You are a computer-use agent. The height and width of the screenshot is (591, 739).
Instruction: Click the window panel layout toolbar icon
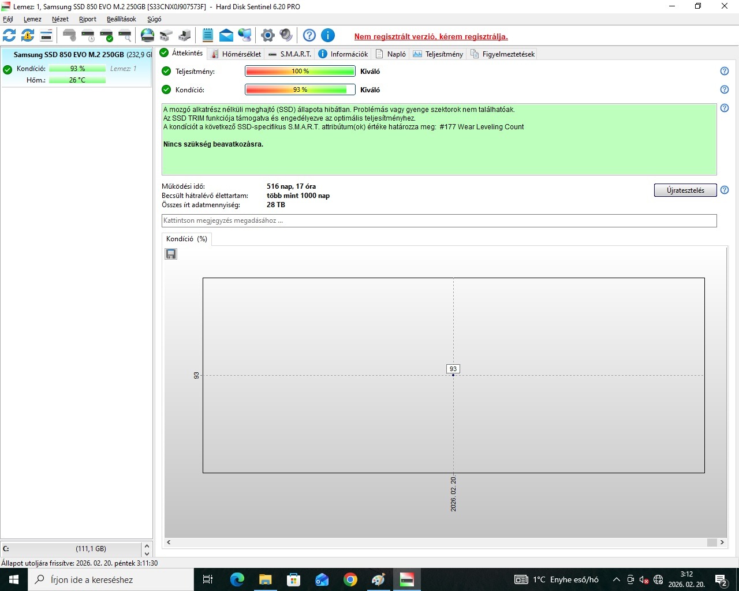(46, 35)
